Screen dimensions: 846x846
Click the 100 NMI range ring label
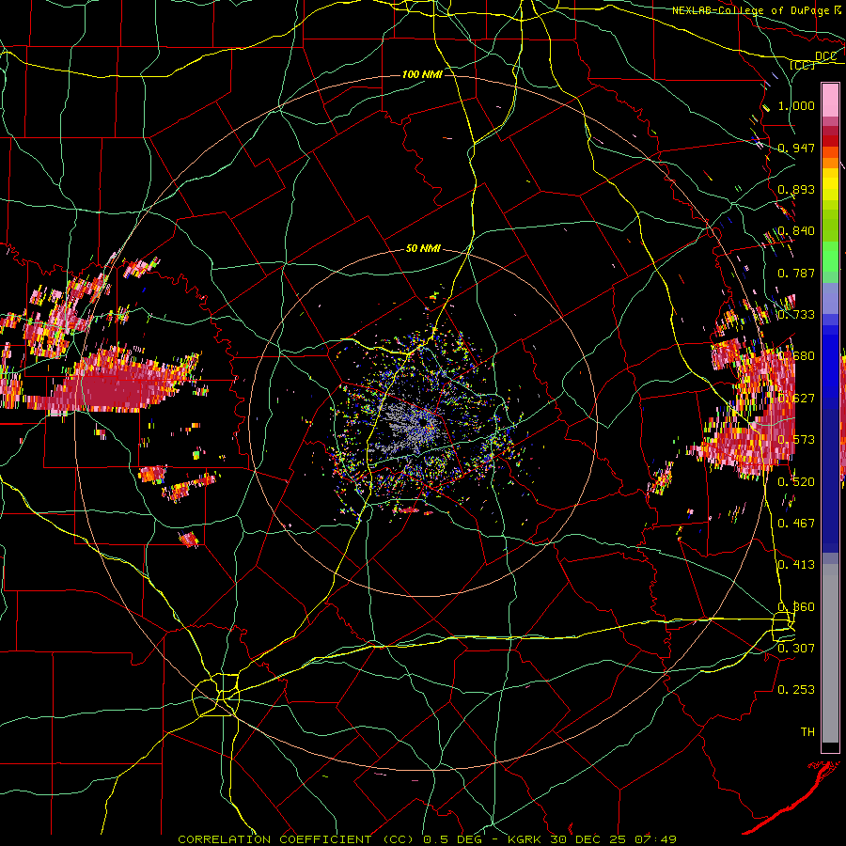click(422, 74)
